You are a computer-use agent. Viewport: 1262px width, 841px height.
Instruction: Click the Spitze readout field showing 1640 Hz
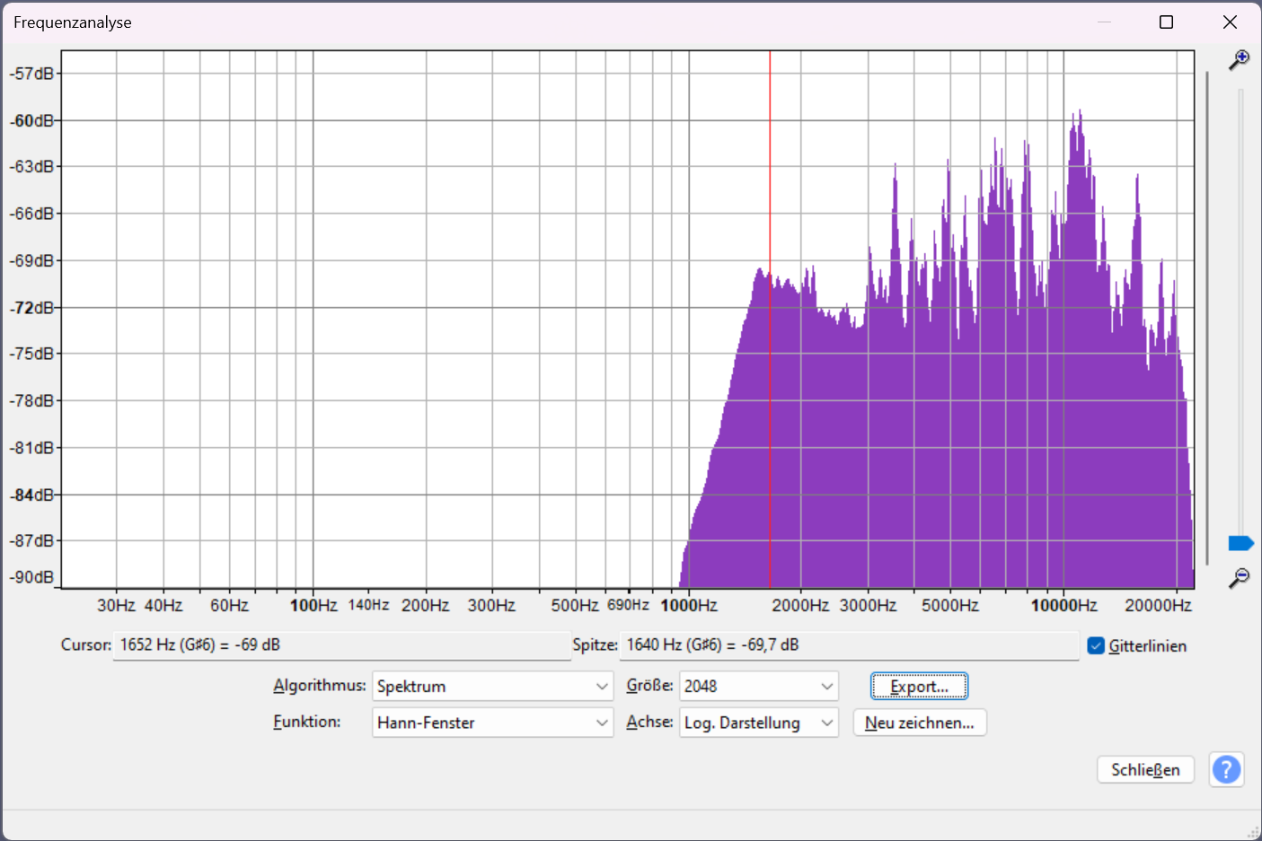(x=849, y=645)
